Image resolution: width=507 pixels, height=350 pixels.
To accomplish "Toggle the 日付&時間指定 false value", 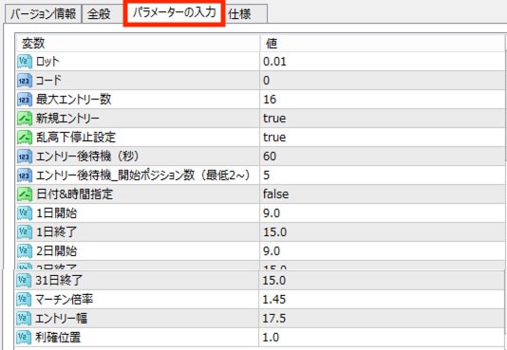I will pyautogui.click(x=383, y=194).
